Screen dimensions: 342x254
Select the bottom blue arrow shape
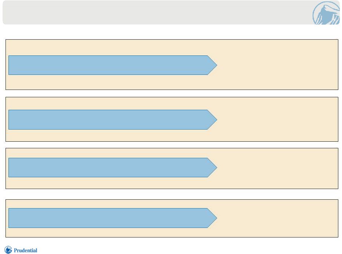113,218
